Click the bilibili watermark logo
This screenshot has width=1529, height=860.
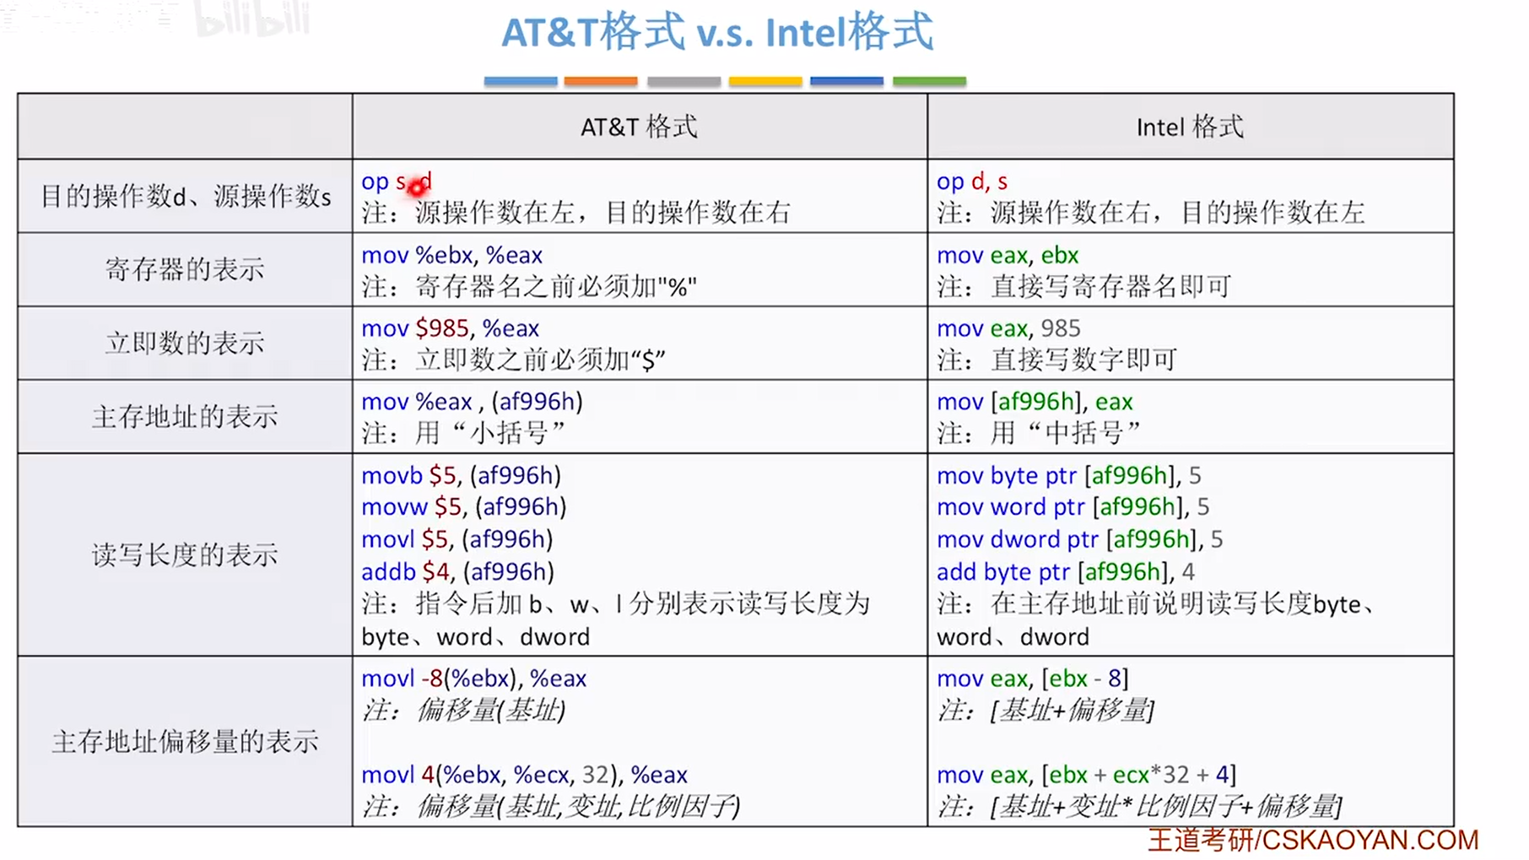pos(251,19)
